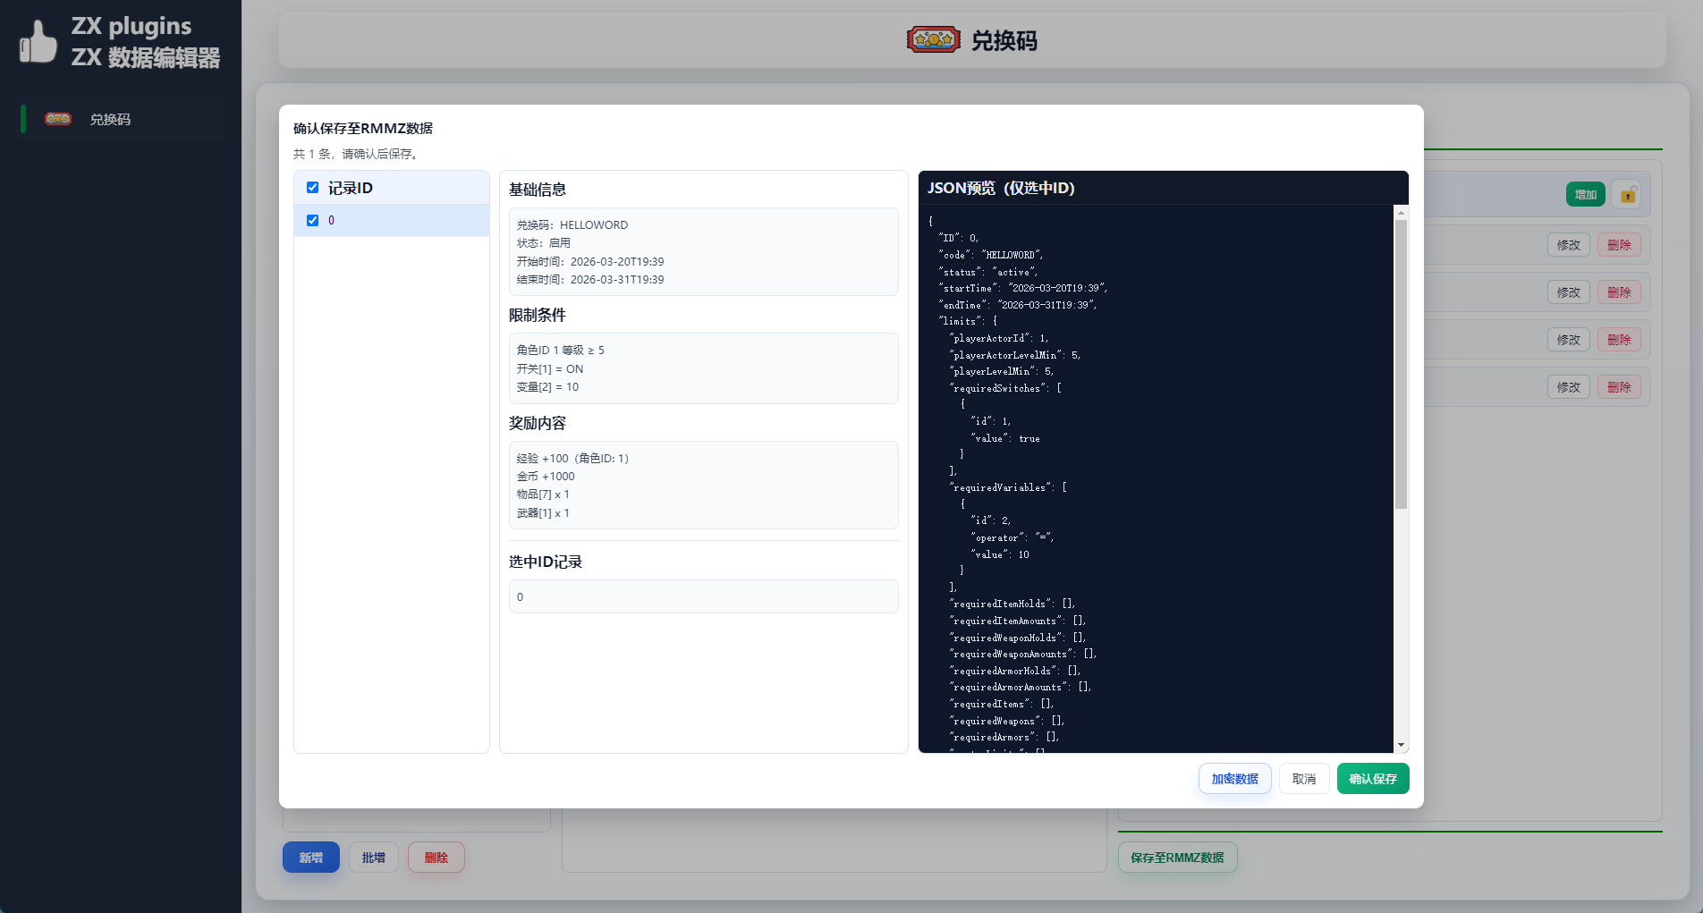Click the 确认保存 button
1703x913 pixels.
1373,779
